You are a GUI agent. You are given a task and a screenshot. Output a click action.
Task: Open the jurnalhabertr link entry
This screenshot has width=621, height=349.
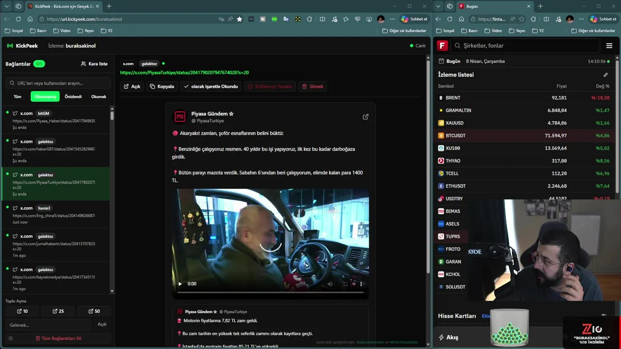(x=56, y=245)
